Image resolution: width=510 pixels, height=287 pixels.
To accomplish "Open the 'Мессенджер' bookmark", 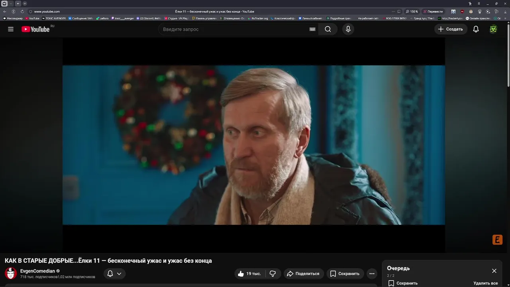I will (x=13, y=18).
